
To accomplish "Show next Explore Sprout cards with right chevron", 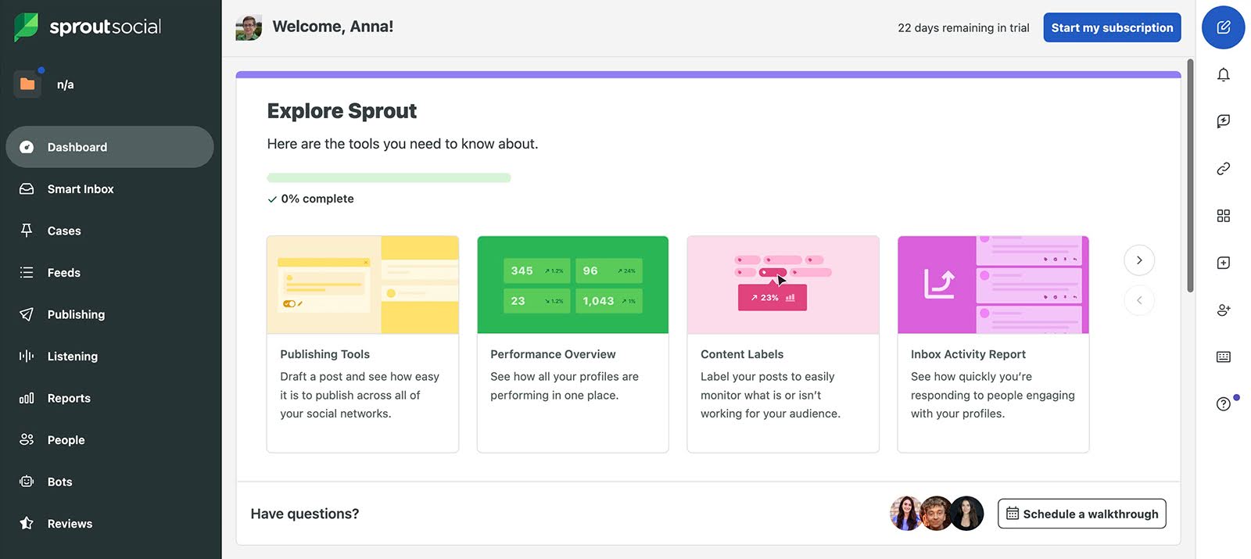I will pyautogui.click(x=1139, y=260).
